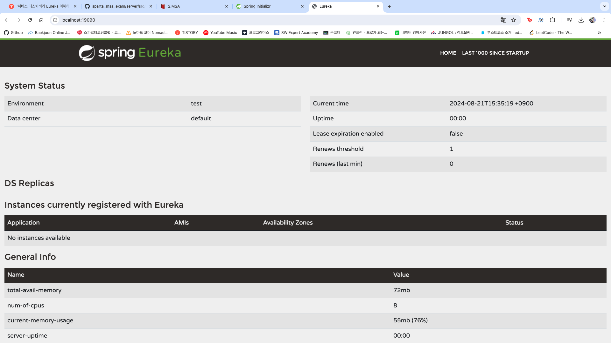View site information icon in address bar
Viewport: 611px width, 343px height.
pos(55,20)
